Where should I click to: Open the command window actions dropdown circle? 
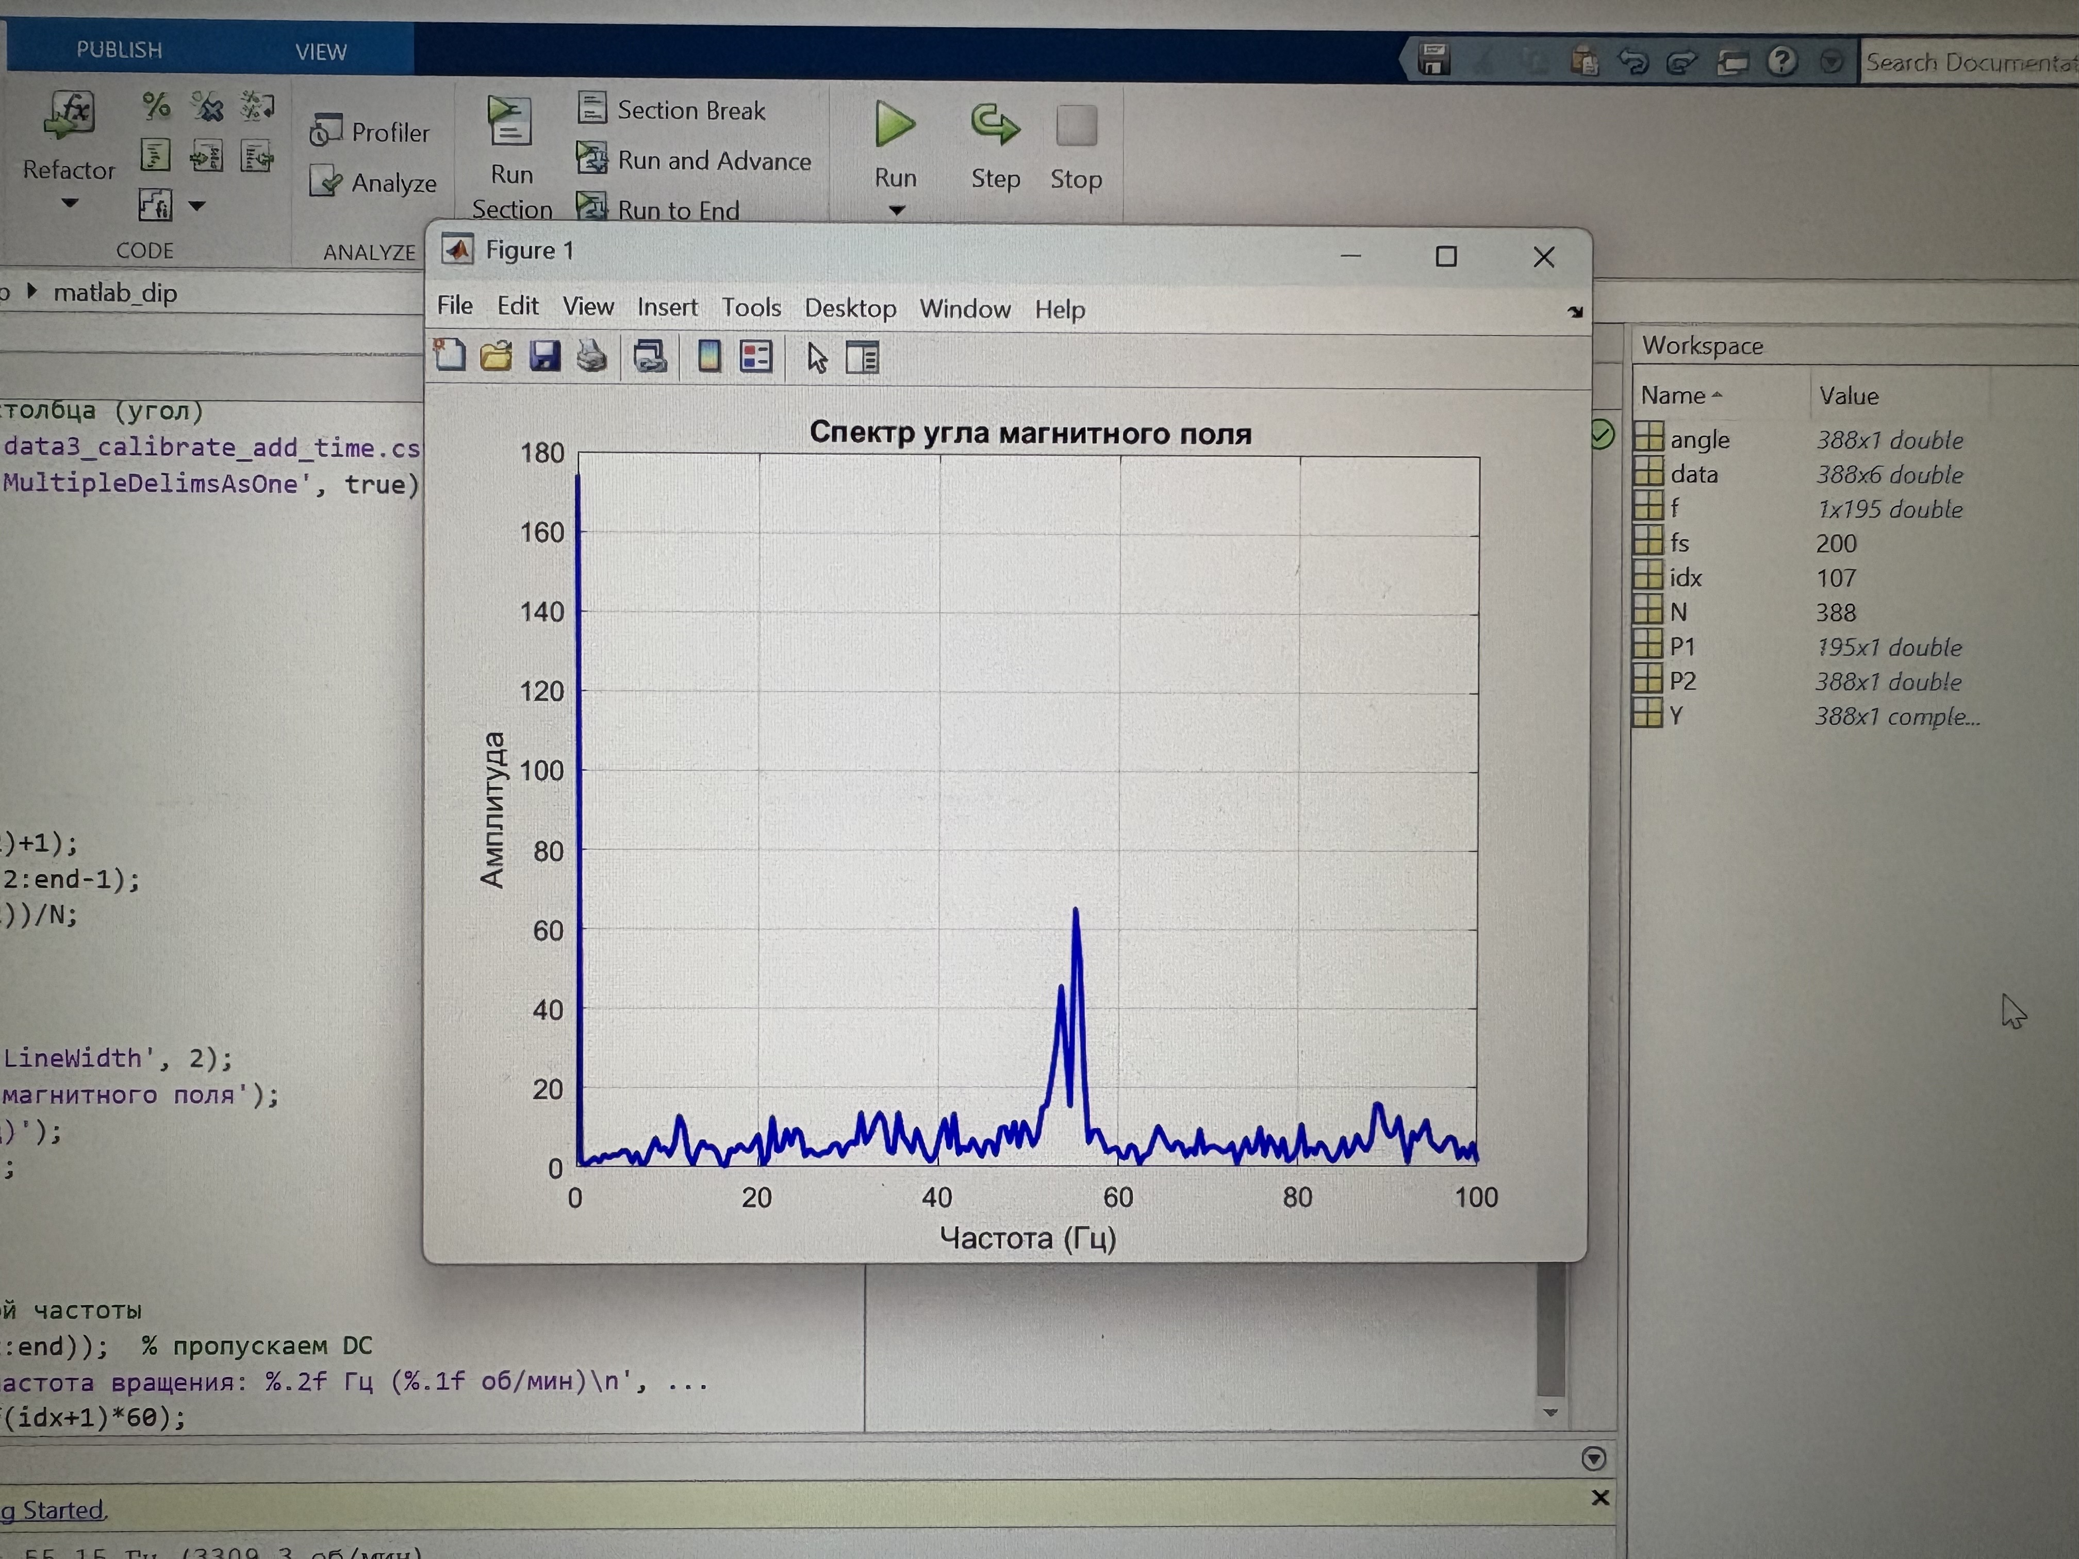click(x=1594, y=1458)
